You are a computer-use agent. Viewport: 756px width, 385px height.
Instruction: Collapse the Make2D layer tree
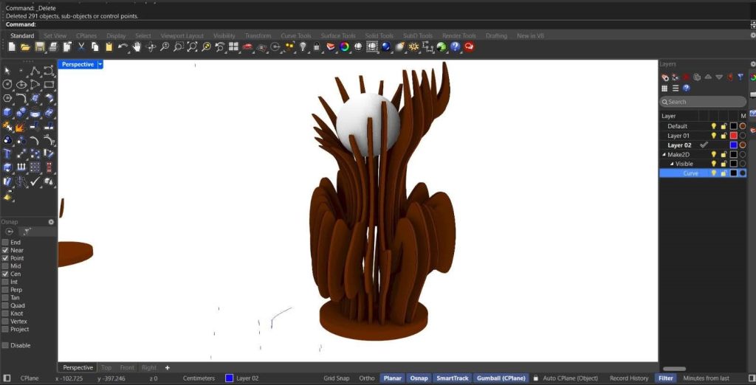pyautogui.click(x=664, y=155)
